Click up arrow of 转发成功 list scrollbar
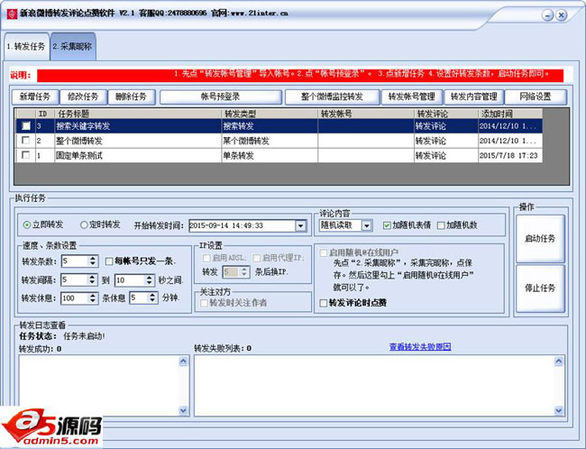Viewport: 586px width, 449px height. [183, 362]
